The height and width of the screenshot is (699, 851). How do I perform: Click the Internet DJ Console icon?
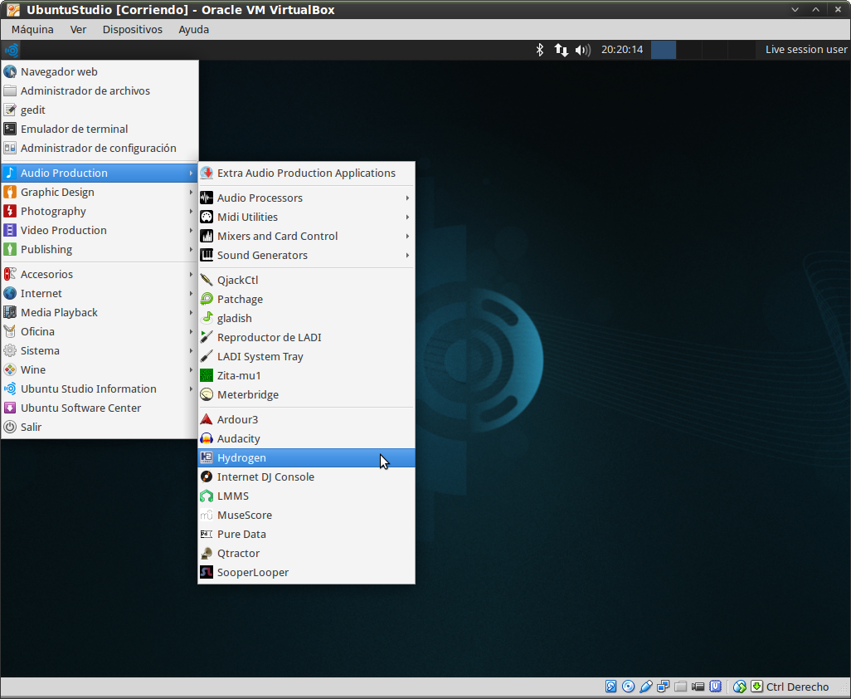tap(207, 477)
